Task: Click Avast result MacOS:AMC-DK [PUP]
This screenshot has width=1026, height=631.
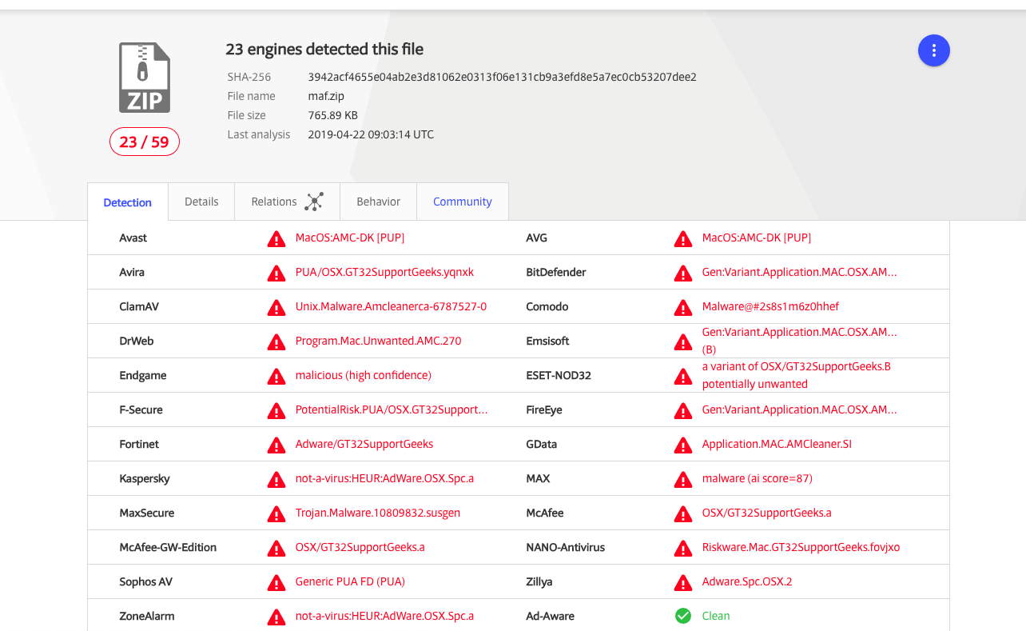Action: click(350, 238)
